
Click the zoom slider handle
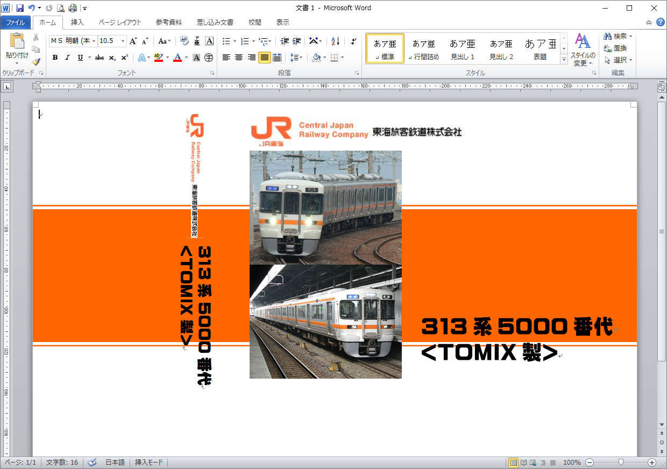pos(621,462)
